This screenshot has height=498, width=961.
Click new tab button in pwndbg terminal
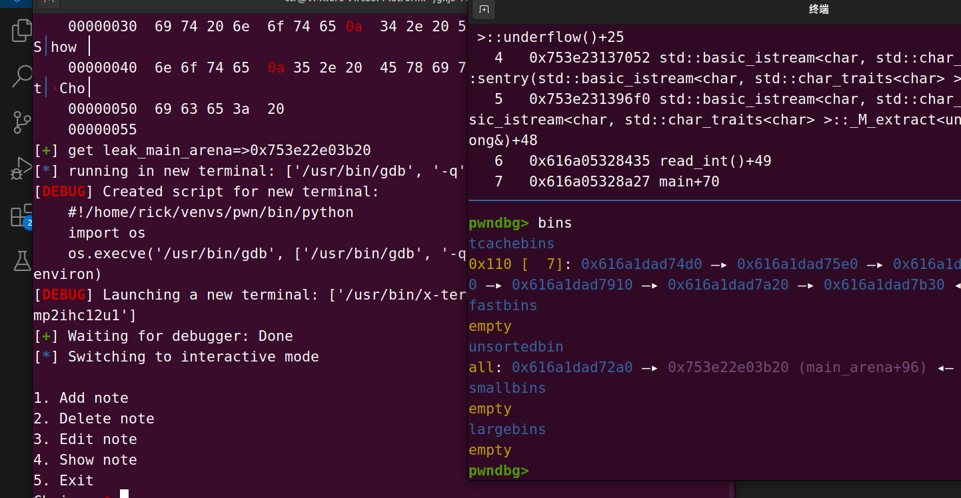coord(484,9)
